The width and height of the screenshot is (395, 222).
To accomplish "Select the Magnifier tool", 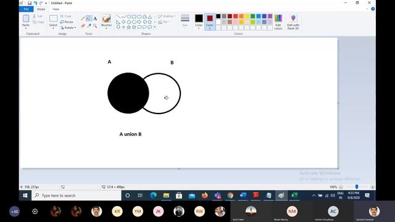I will [95, 26].
